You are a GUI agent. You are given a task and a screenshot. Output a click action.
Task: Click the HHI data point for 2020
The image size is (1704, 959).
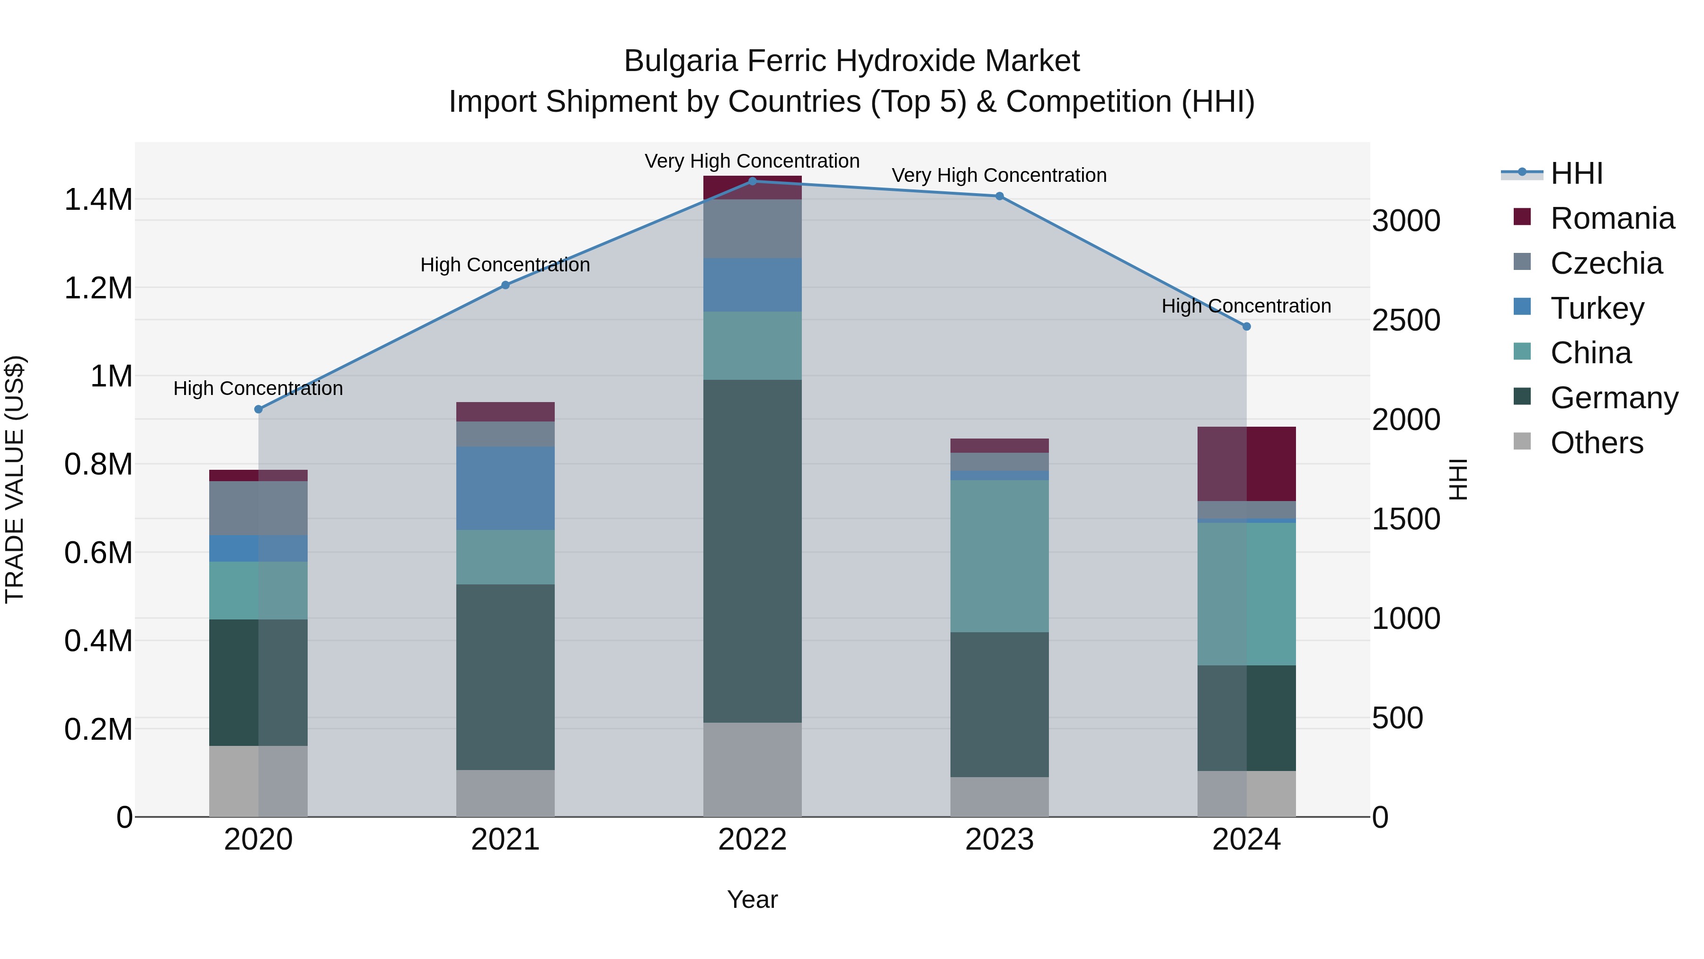click(258, 409)
